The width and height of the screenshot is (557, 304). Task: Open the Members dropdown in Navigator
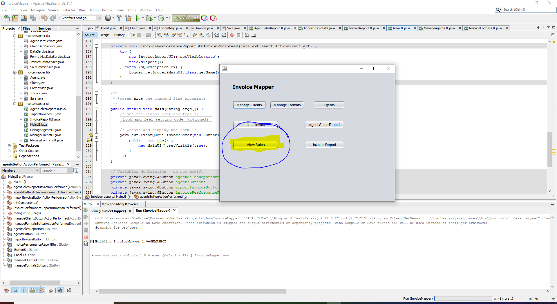(x=20, y=170)
